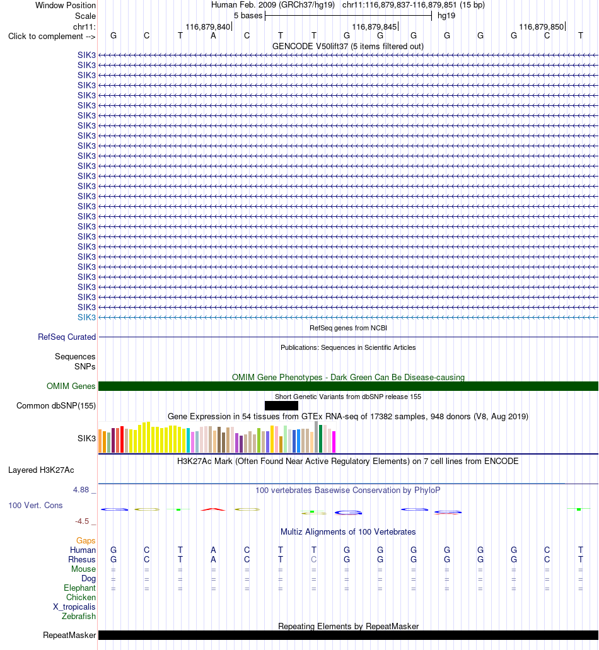Open 'Publications: Sequences in Scientific Articles' title
599x650 pixels.
click(348, 347)
